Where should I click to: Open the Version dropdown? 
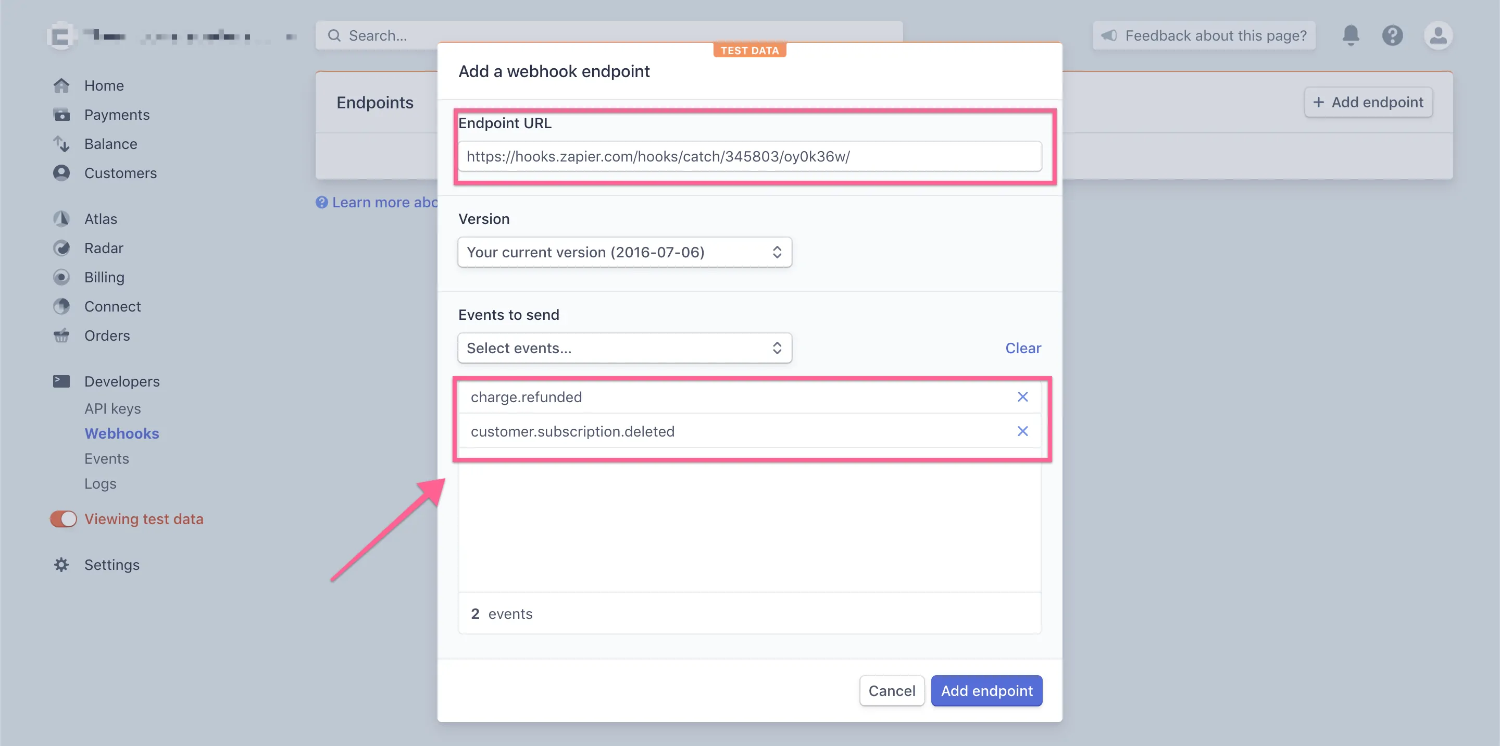pyautogui.click(x=624, y=252)
